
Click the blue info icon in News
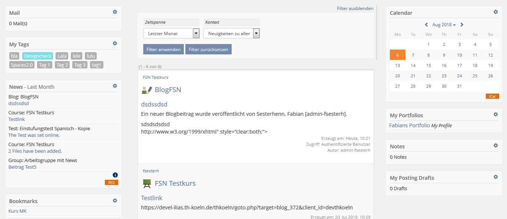[x=115, y=175]
